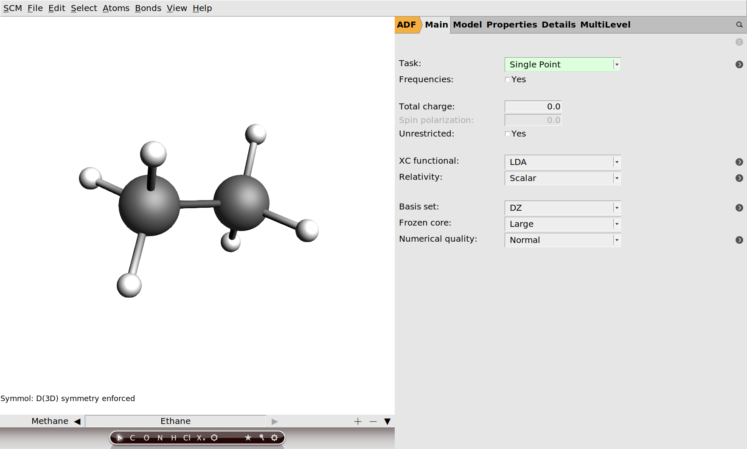Screen dimensions: 747x449
Task: Choose Oxygen as the drawing element
Action: [x=146, y=438]
